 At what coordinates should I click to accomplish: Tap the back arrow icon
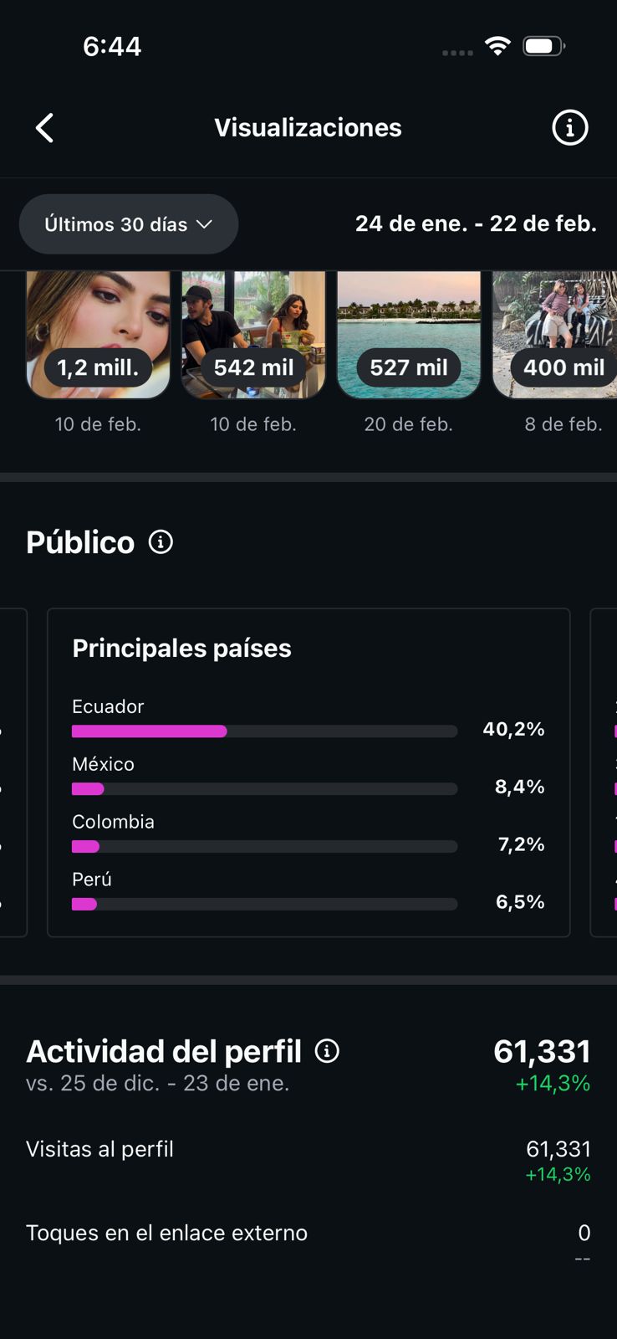pos(45,128)
